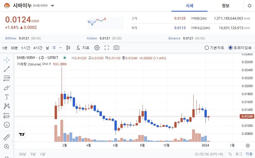This screenshot has height=158, width=255.
Task: Click the 고가 value 0.0125
Action: coord(180,19)
